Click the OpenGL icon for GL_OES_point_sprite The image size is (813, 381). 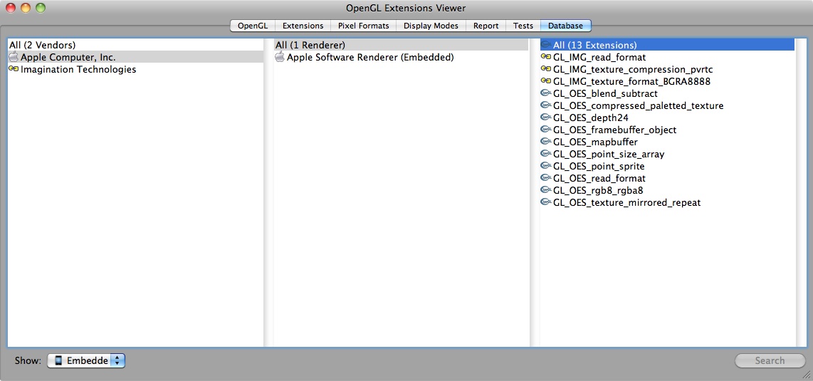coord(545,166)
